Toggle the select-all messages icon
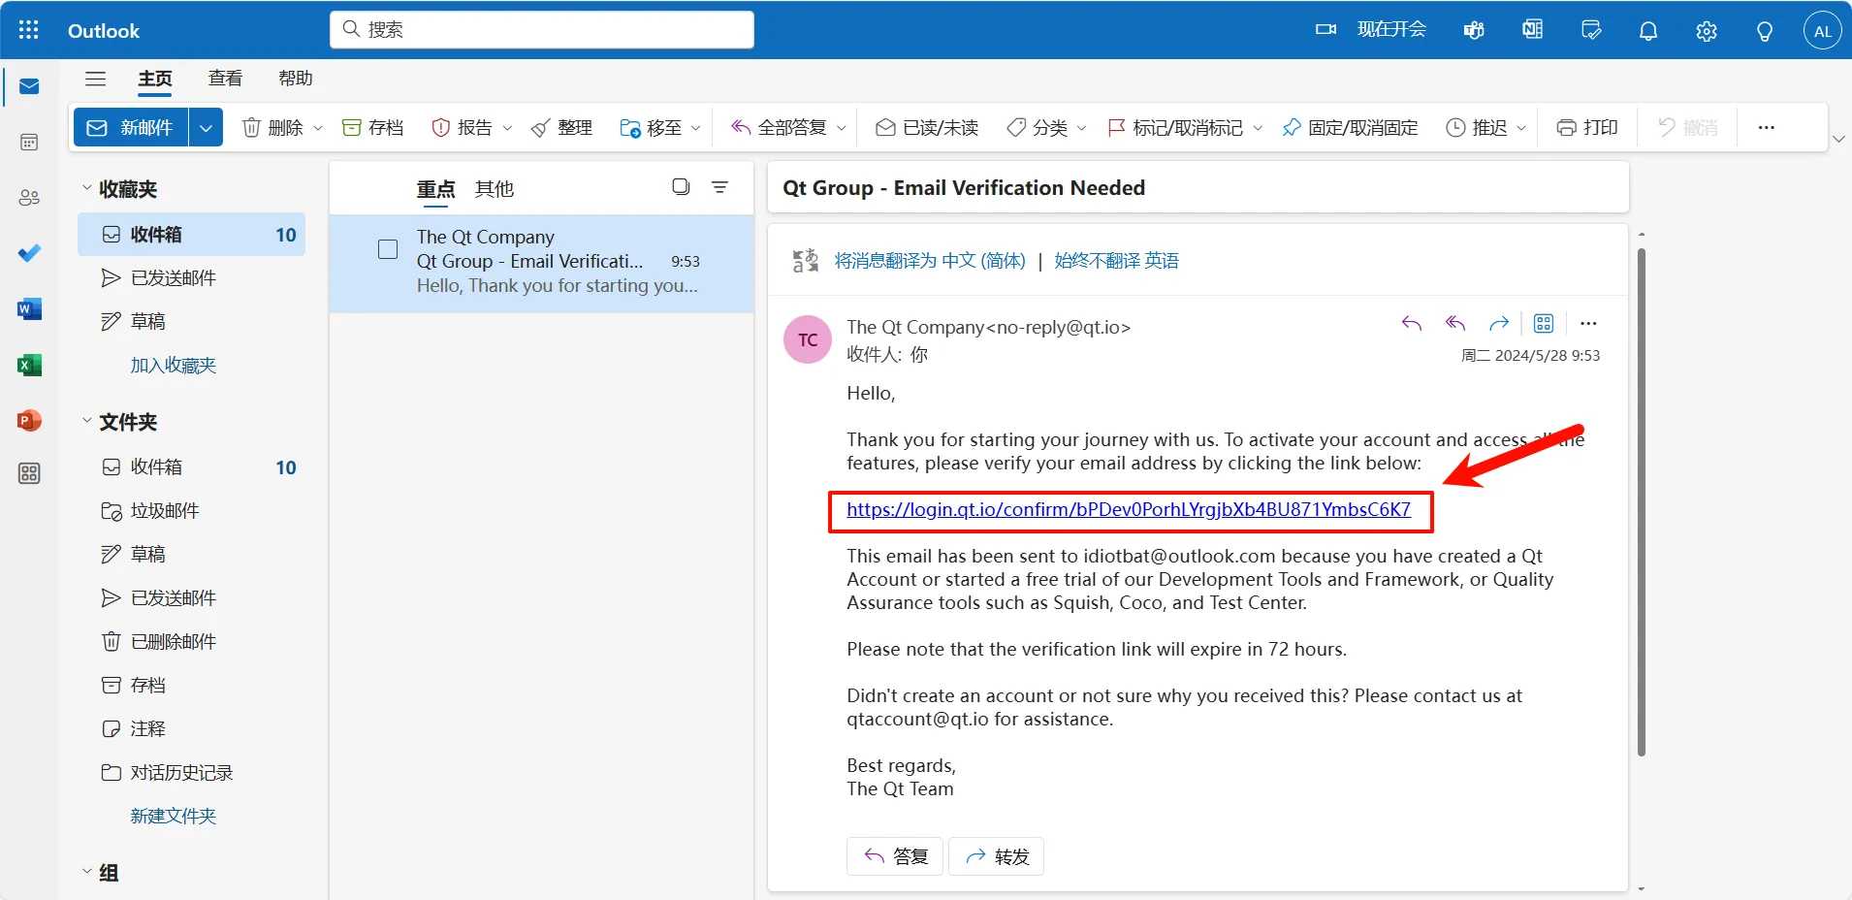 pos(681,187)
